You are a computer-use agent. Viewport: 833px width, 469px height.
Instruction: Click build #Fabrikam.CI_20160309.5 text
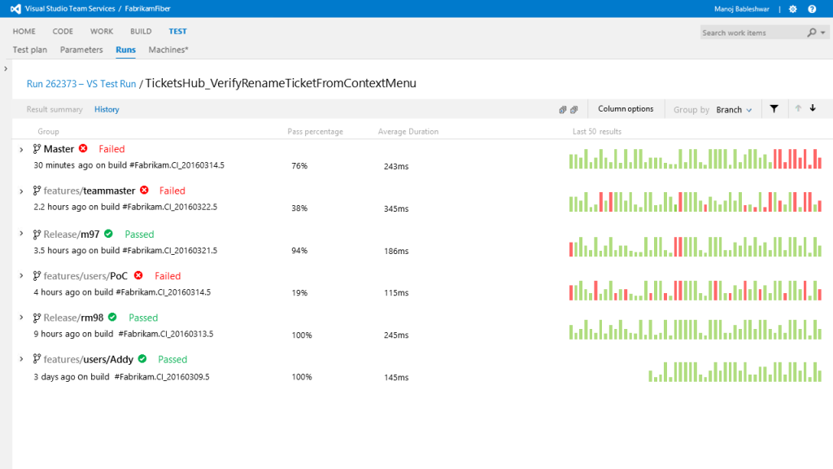coord(162,377)
